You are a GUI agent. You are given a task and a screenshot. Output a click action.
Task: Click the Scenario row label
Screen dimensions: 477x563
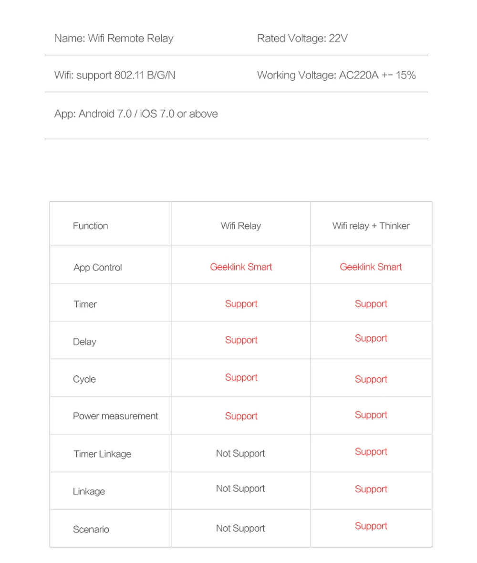coord(91,530)
